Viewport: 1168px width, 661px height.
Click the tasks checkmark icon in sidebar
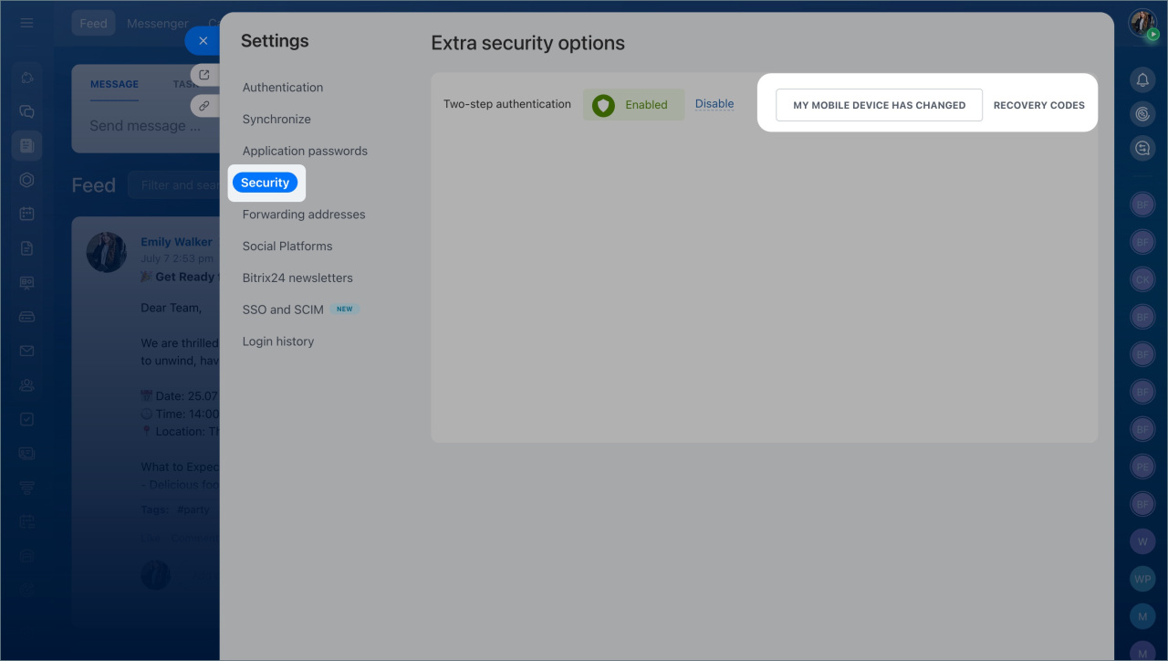[x=26, y=419]
